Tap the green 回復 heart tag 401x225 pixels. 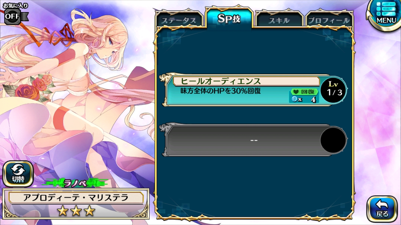tap(304, 92)
